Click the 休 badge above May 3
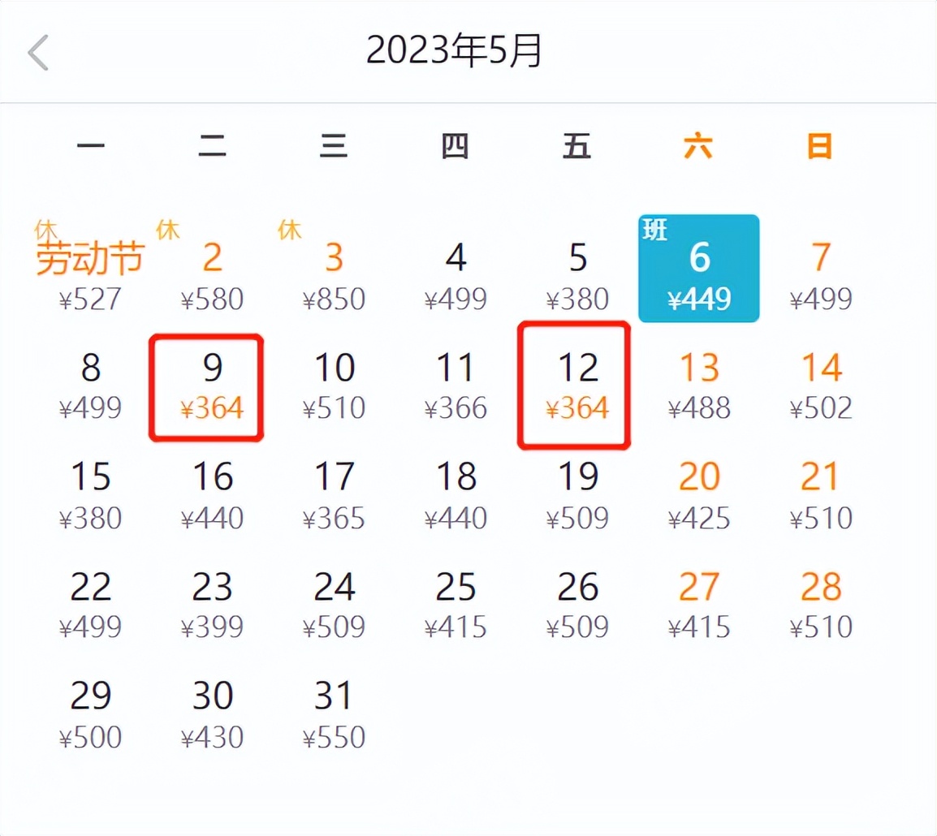 pos(288,230)
